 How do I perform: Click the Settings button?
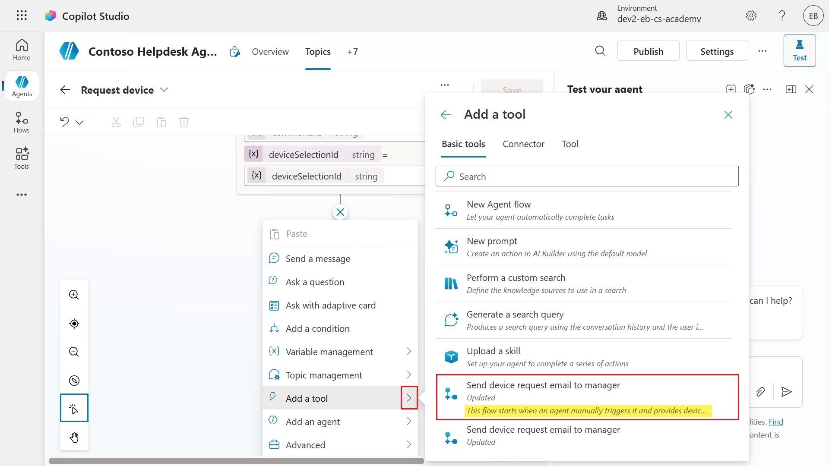717,51
